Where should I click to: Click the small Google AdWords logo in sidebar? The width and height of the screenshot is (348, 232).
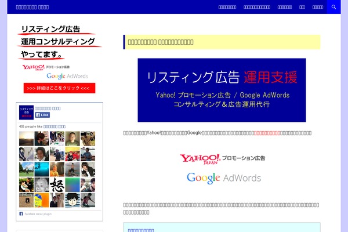(67, 76)
